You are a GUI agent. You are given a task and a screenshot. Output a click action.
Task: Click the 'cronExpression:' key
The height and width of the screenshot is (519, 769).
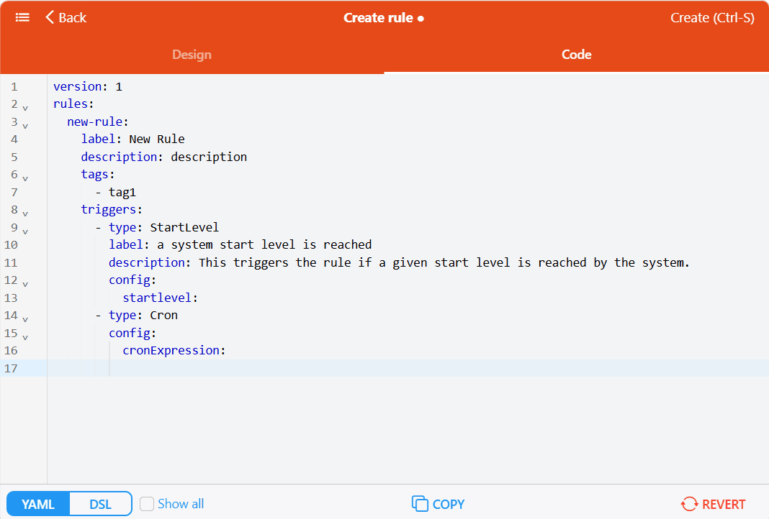click(174, 351)
